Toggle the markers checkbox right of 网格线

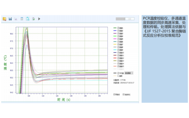coord(124,94)
